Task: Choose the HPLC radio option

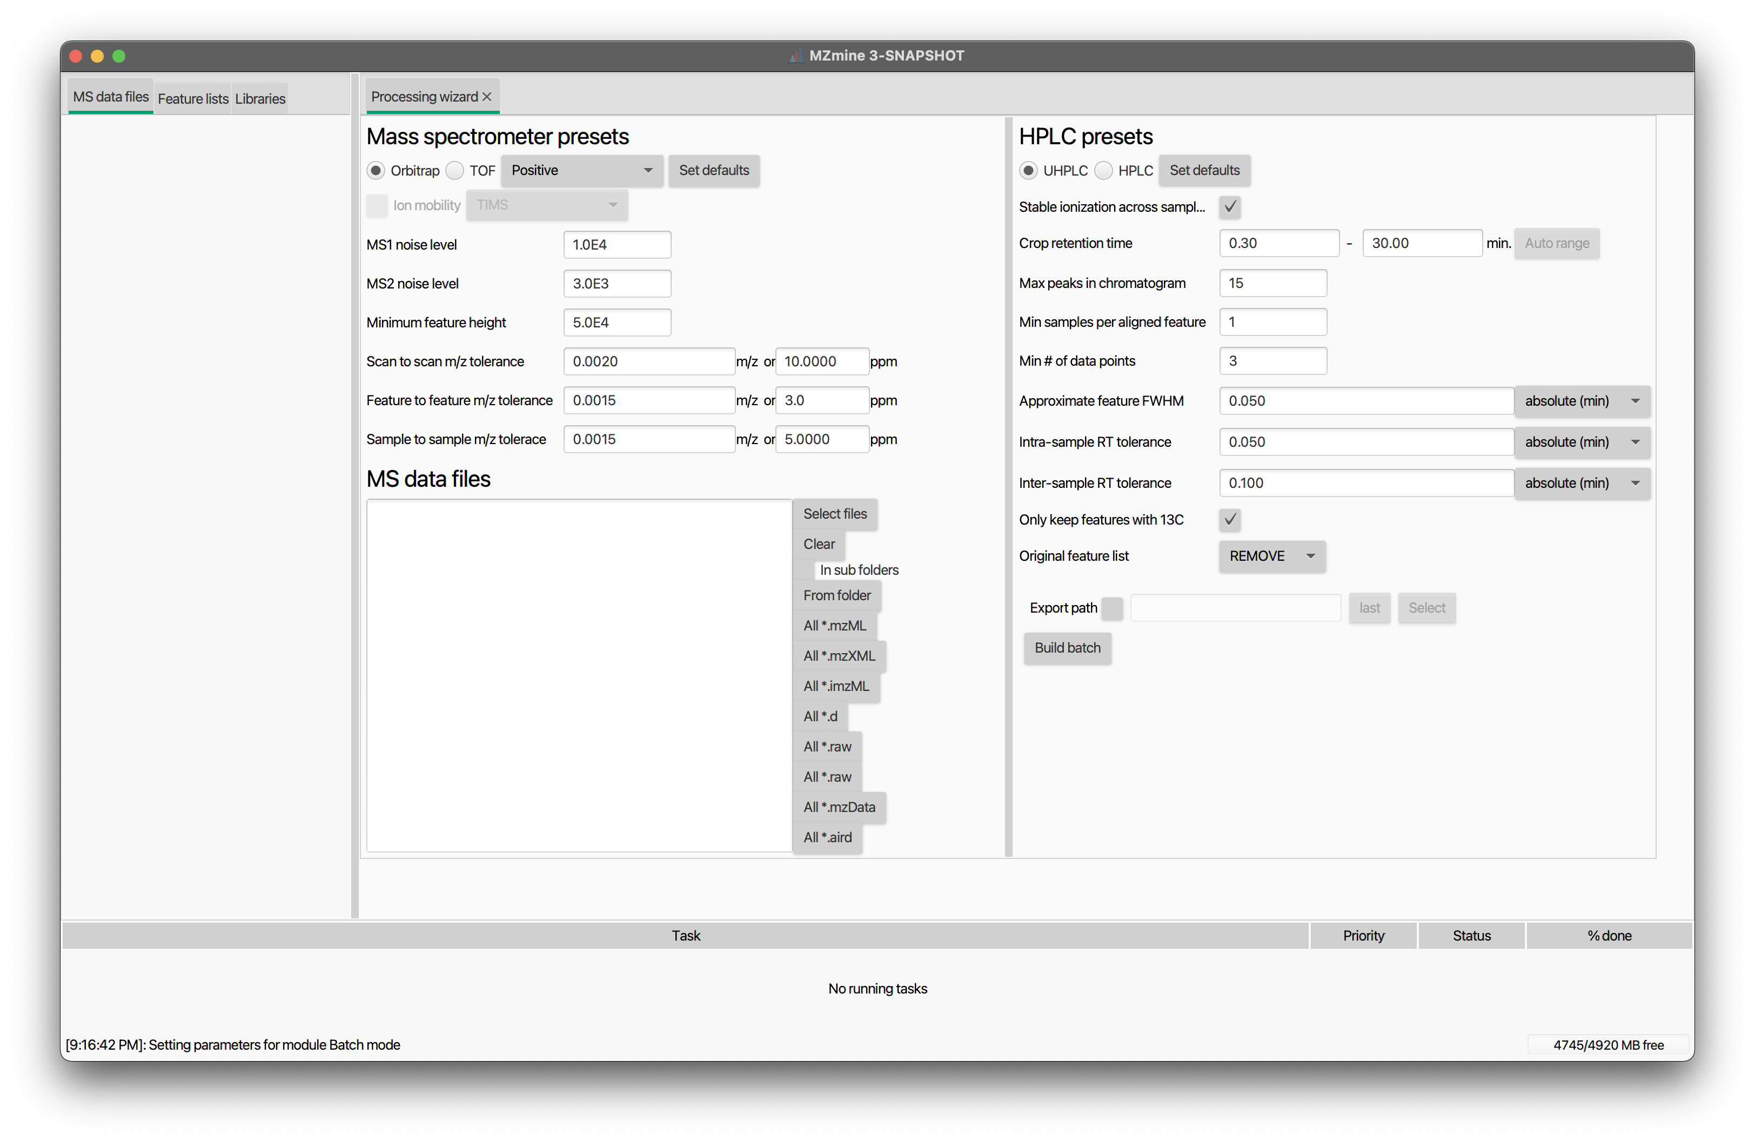Action: (x=1103, y=170)
